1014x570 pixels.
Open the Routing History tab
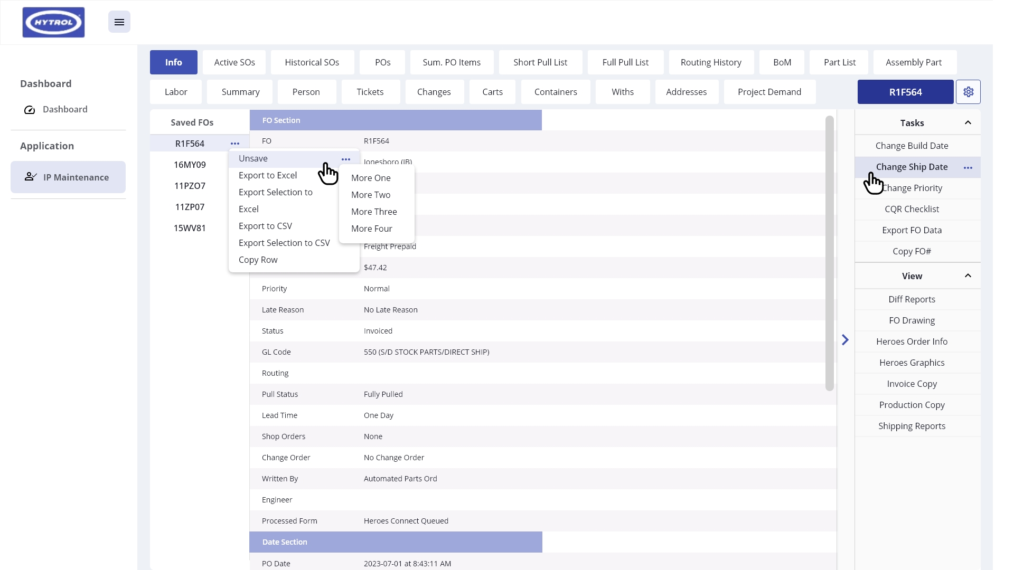pos(711,62)
